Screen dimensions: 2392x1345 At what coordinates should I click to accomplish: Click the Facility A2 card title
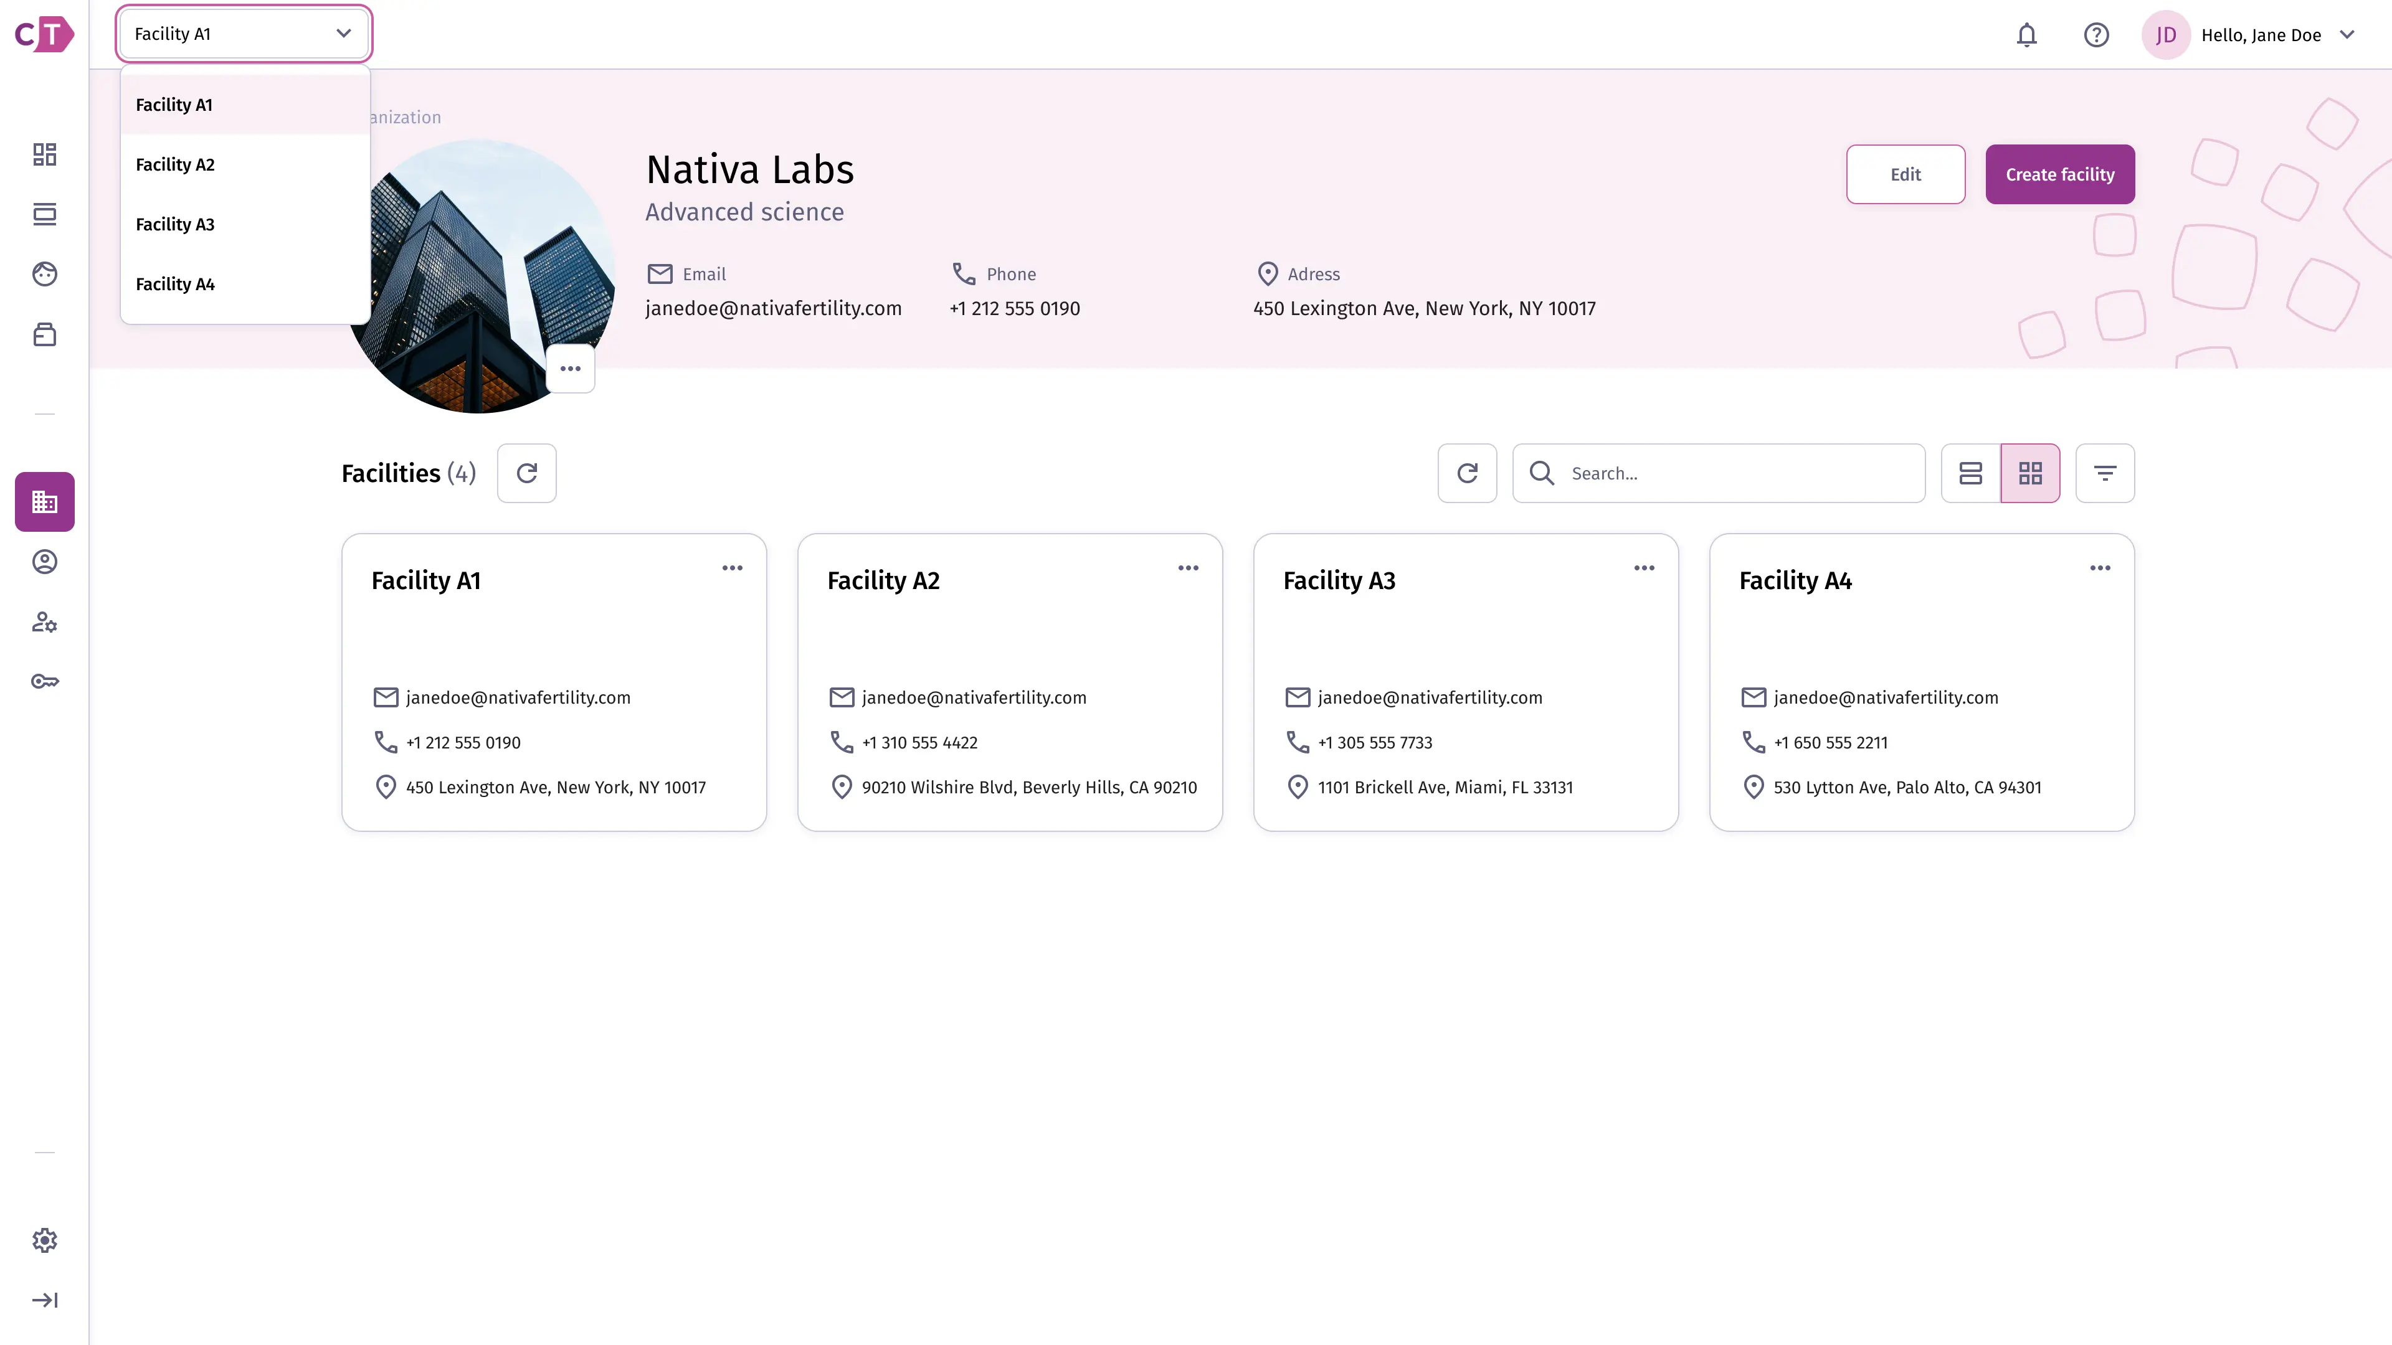tap(883, 581)
